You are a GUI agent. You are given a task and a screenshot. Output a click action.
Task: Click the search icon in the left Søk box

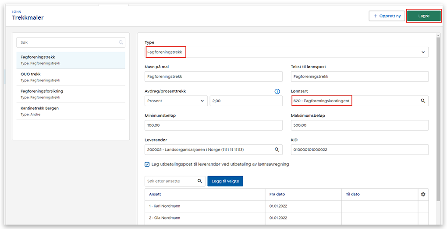121,42
